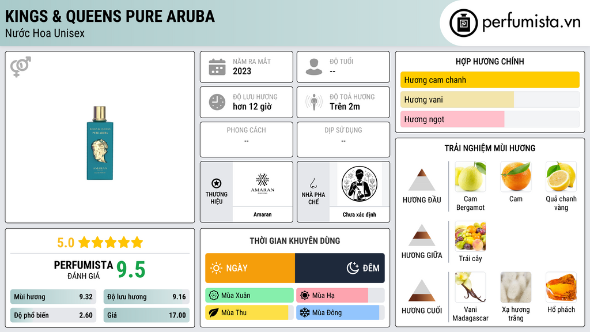Click the Trên 2m sillage value
Viewport: 590px width, 332px height.
(x=345, y=107)
